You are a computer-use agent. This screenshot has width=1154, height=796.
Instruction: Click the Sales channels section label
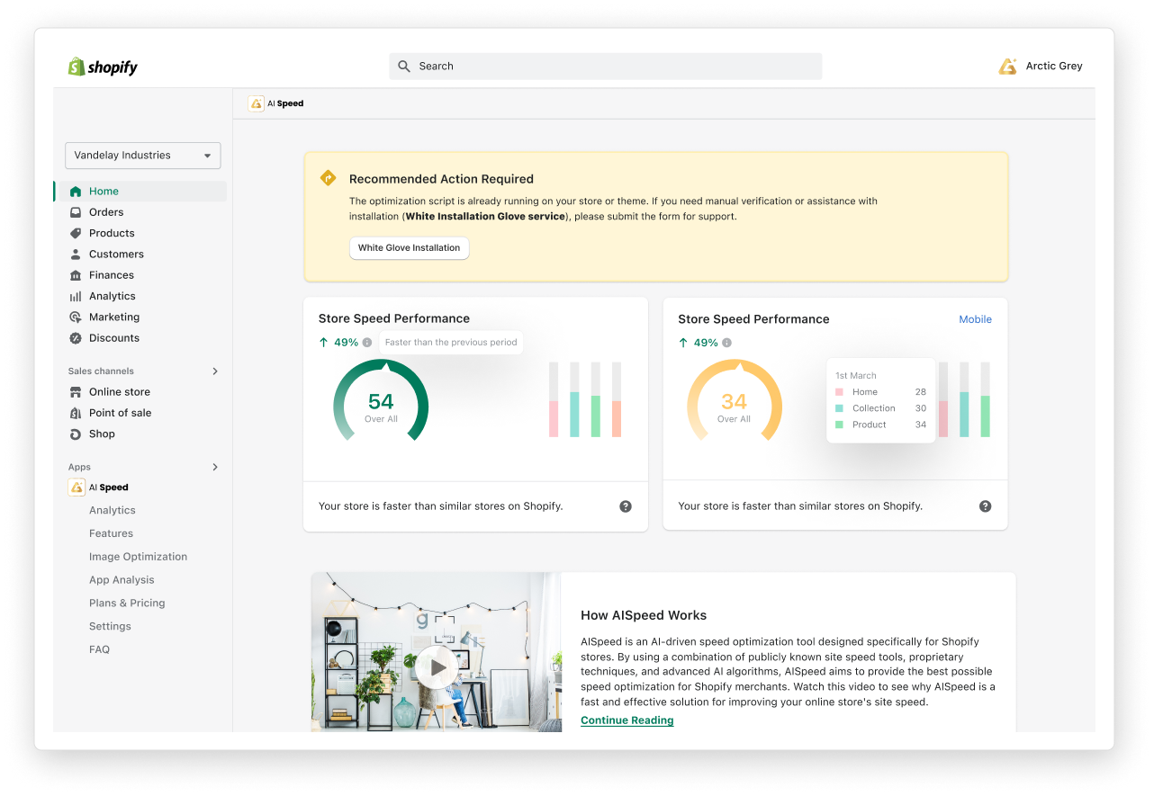point(101,371)
